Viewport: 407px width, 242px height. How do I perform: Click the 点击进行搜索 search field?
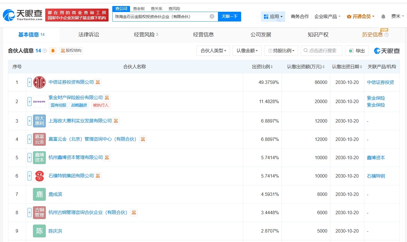321,51
